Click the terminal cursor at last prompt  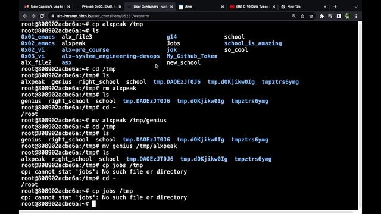[x=94, y=204]
